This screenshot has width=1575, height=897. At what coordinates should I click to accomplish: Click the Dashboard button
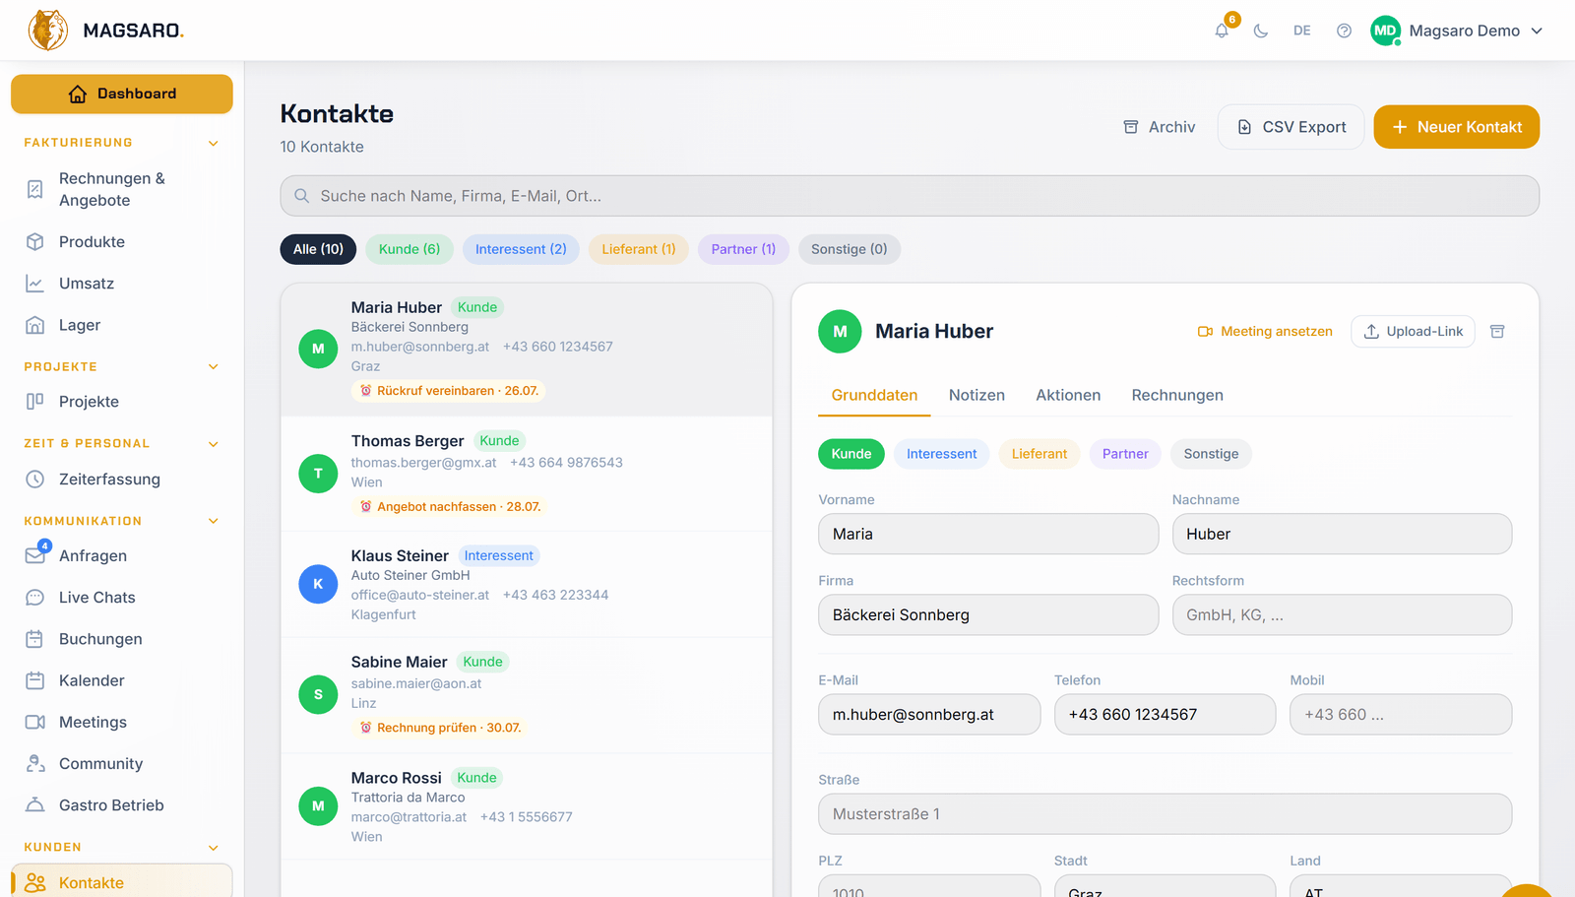pyautogui.click(x=122, y=94)
